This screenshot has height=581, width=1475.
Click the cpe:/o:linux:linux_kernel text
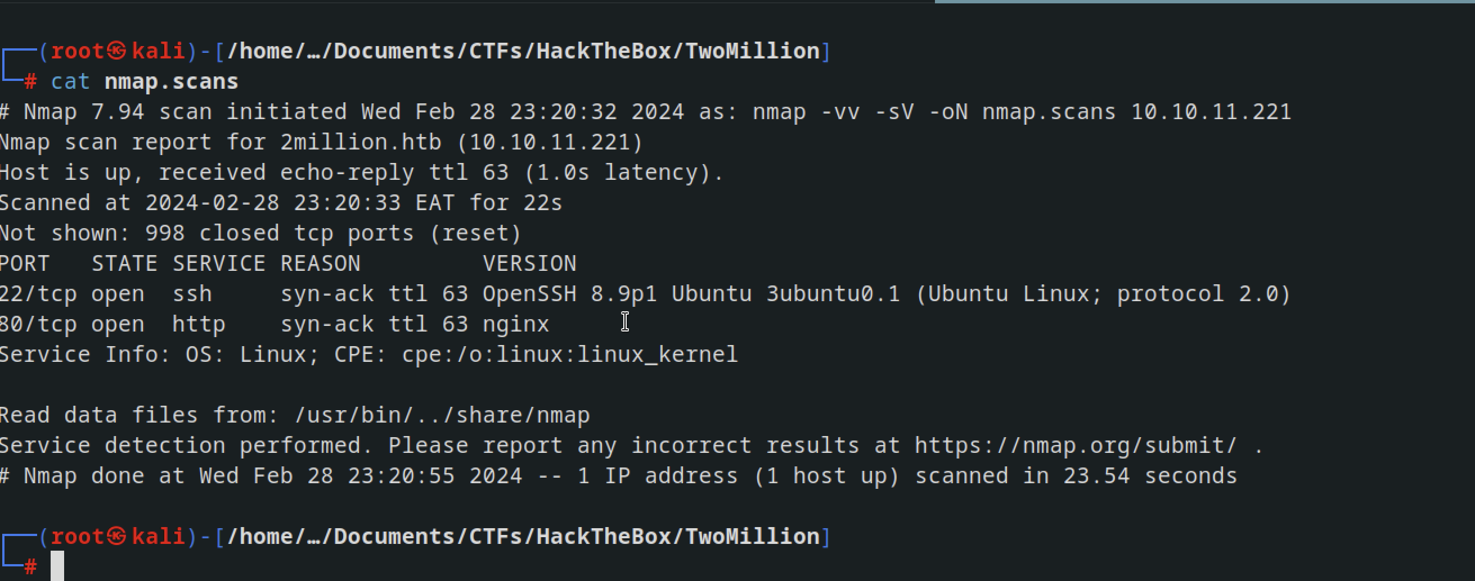tap(570, 355)
